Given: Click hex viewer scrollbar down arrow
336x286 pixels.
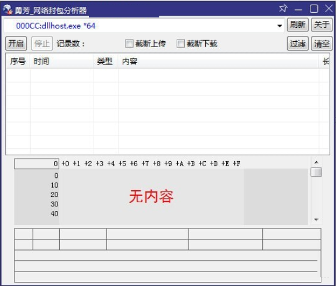Looking at the screenshot, I should tap(316, 220).
